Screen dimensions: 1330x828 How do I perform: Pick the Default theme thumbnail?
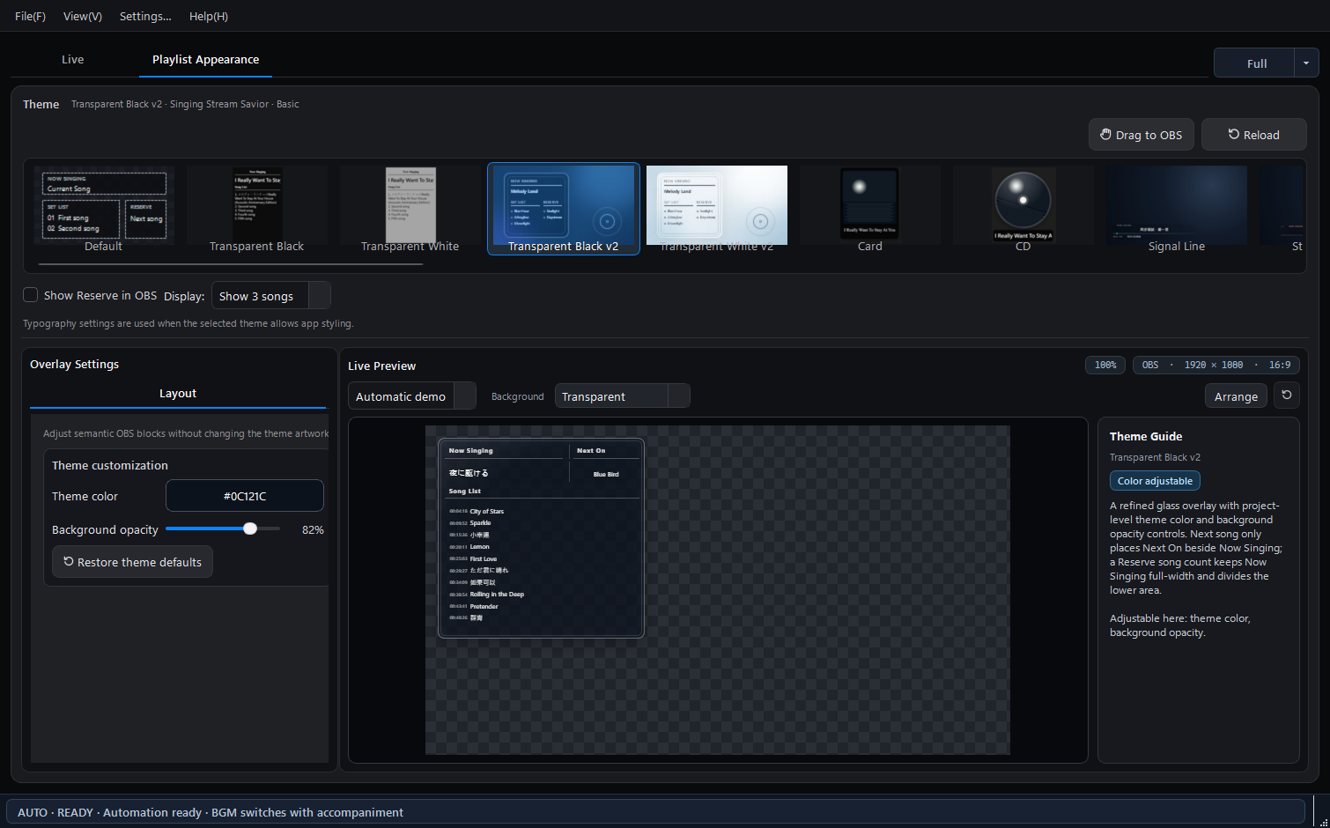pos(104,210)
